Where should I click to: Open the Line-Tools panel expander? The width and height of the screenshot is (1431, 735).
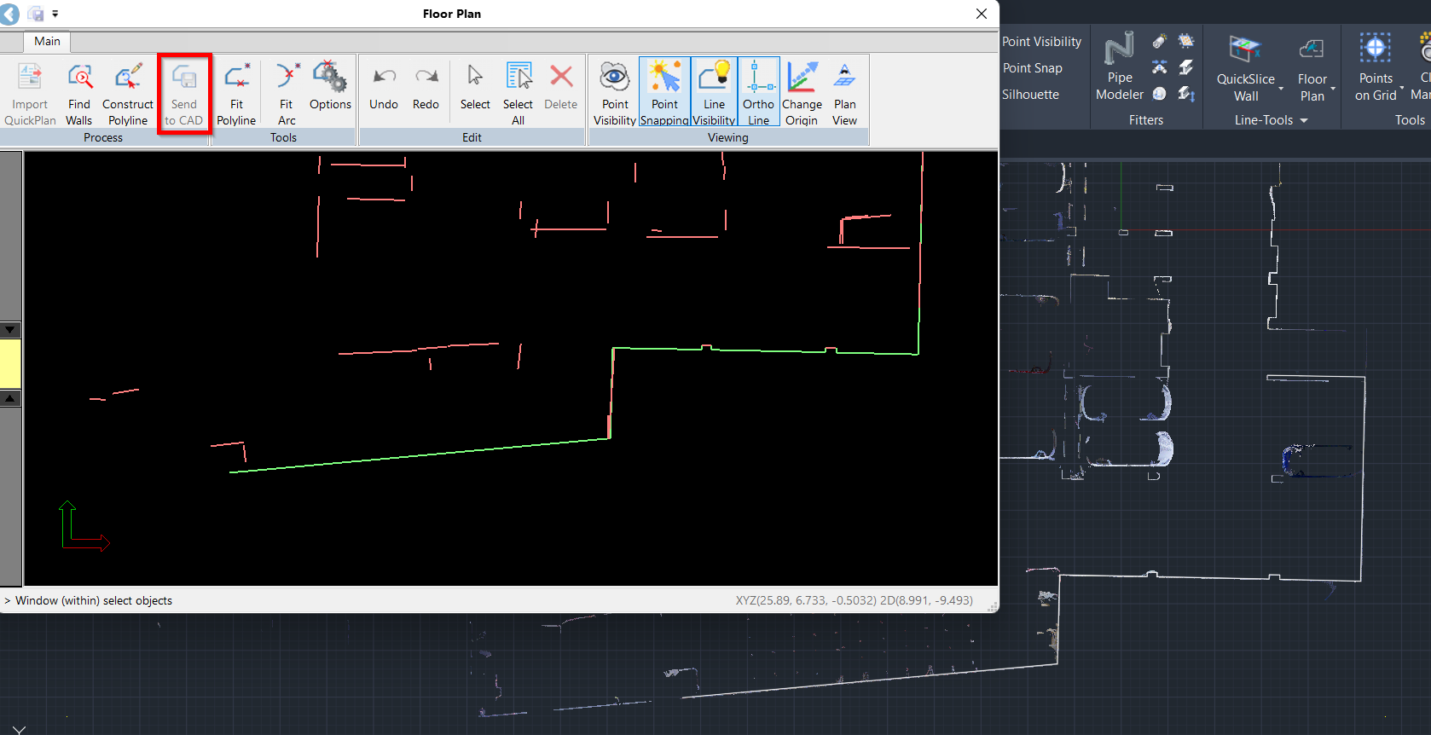click(x=1303, y=120)
